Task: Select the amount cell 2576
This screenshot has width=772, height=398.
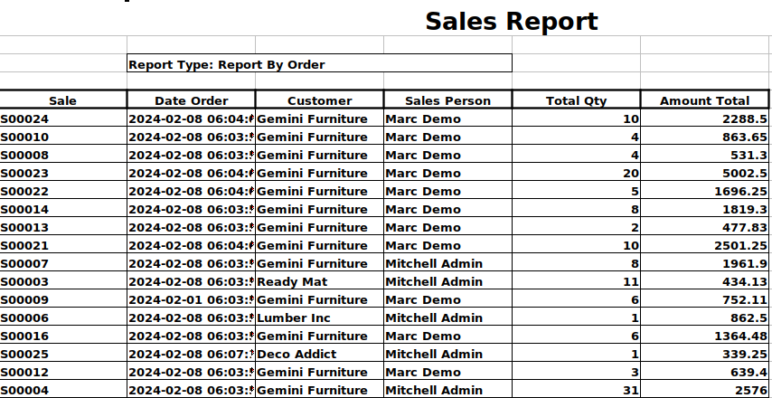Action: click(705, 390)
